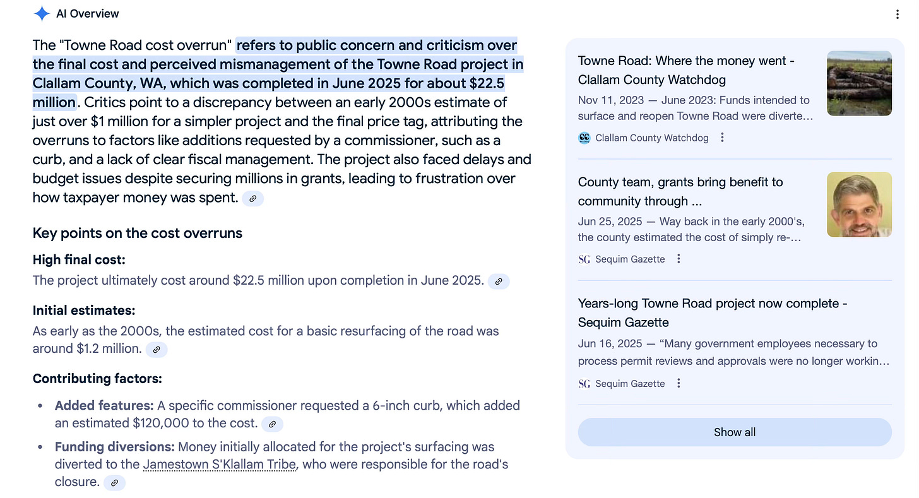
Task: Click the 'Jun 16, 2025' article snippet
Action: 734,352
